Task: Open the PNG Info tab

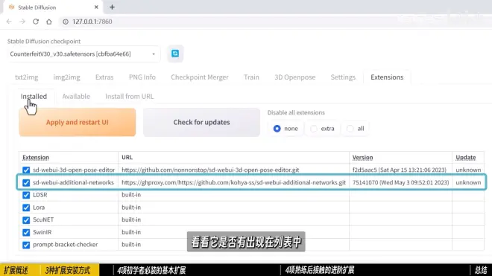Action: pos(142,77)
